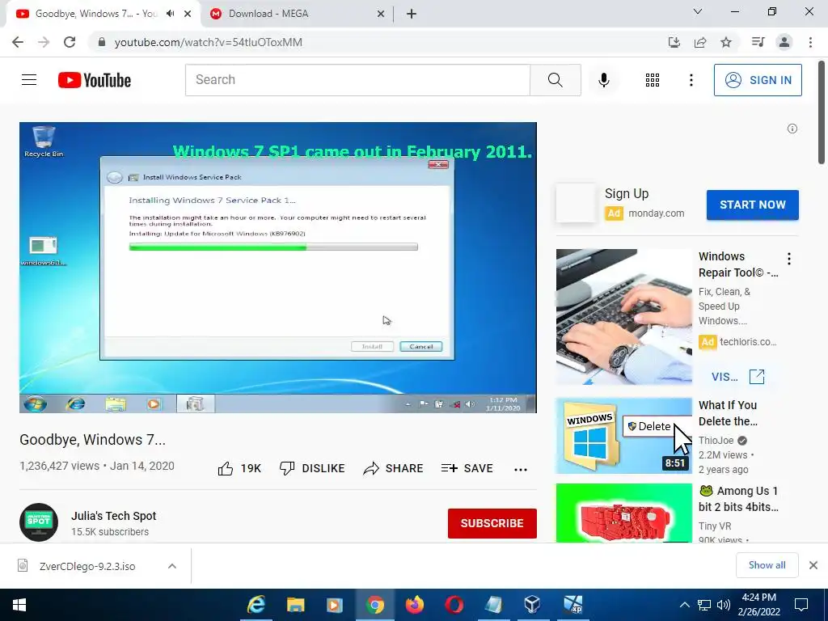Close the downloads bar

coord(813,565)
